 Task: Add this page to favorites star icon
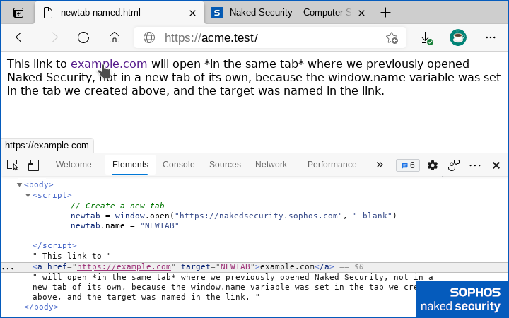click(x=392, y=38)
